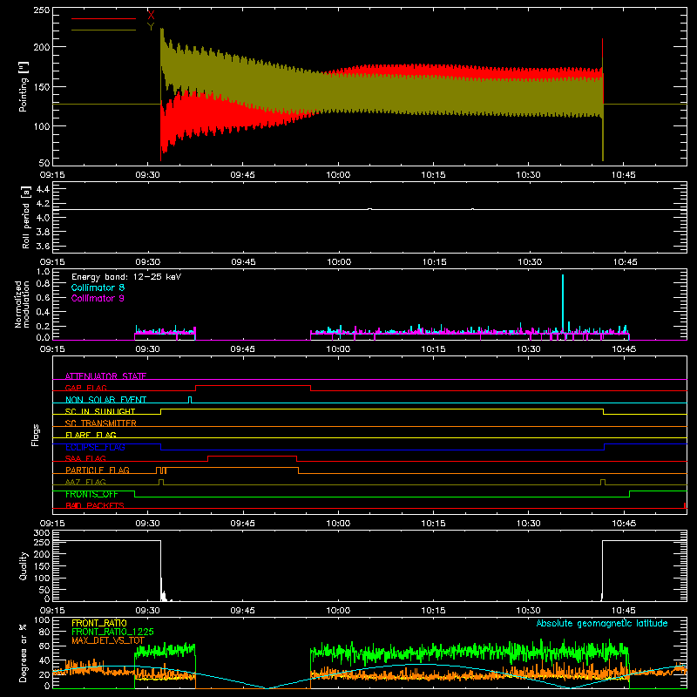The width and height of the screenshot is (697, 697).
Task: Click the Flags axis title
Action: point(35,435)
